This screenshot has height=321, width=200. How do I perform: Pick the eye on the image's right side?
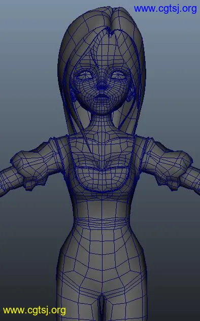point(118,75)
